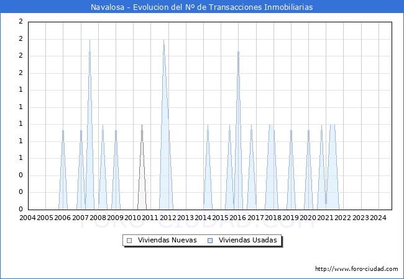404x279 pixels.
Task: Click the 2017 x-axis label
Action: coord(255,218)
